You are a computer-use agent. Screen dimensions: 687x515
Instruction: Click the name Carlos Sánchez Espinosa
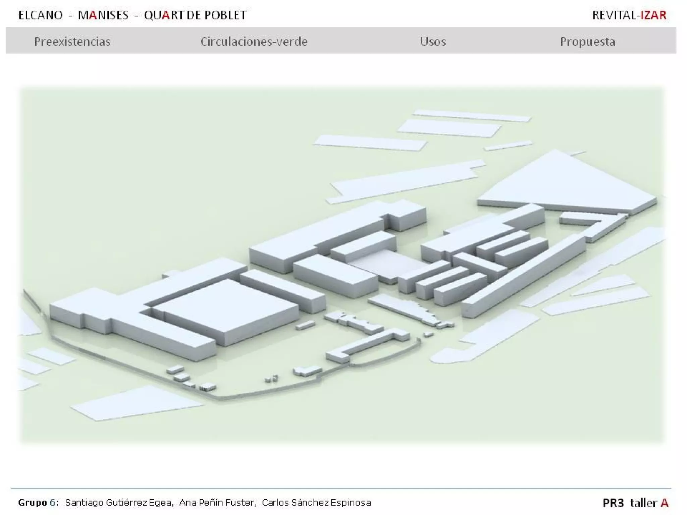point(316,503)
